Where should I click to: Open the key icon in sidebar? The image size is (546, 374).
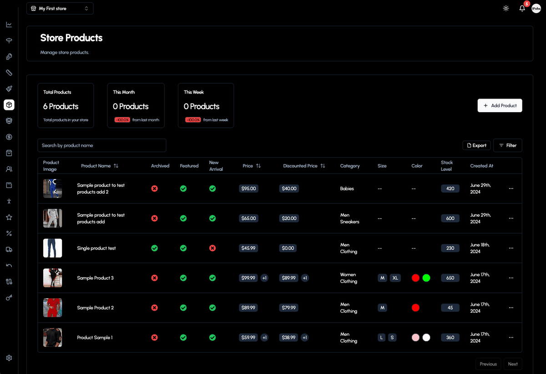(x=9, y=298)
